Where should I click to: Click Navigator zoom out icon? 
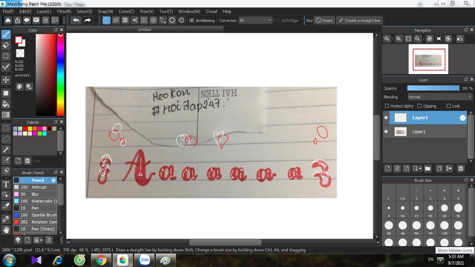(417, 39)
